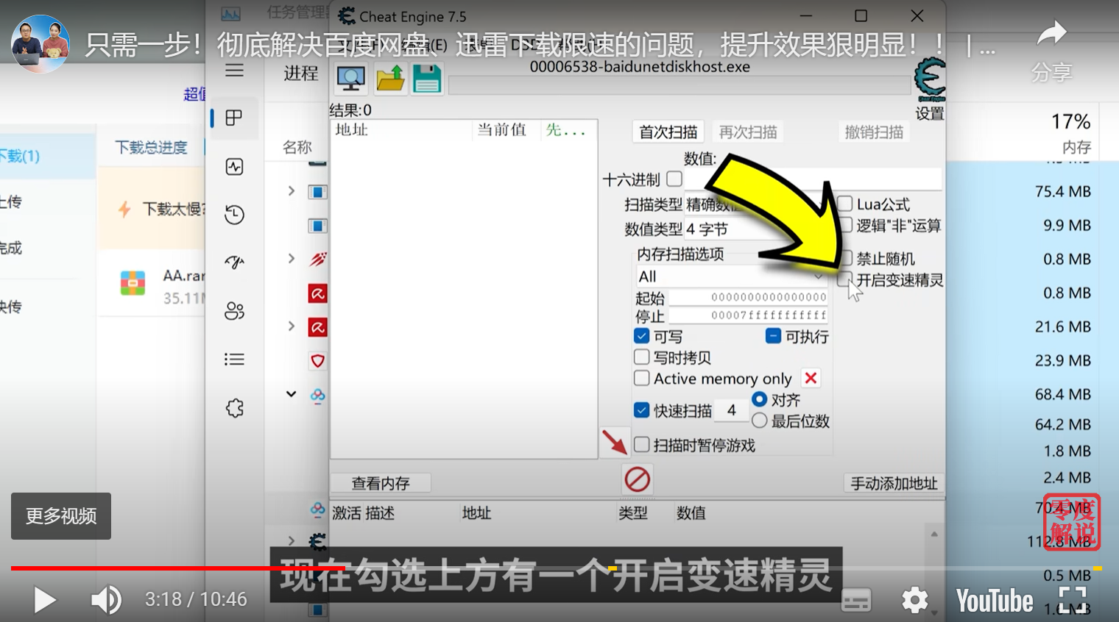Open the value type 4 bytes dropdown

pos(758,229)
